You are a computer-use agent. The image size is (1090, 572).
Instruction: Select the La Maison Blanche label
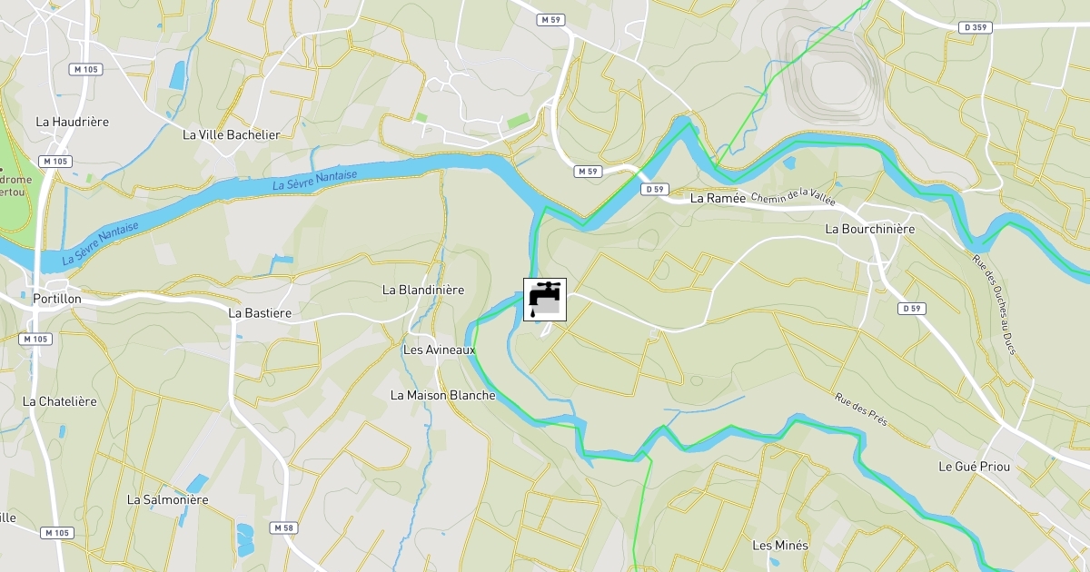click(443, 395)
